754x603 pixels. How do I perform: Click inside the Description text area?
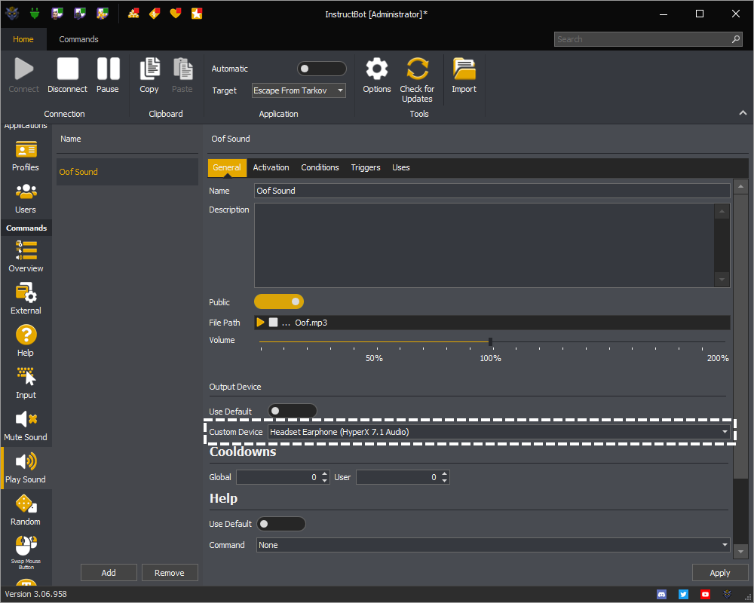pyautogui.click(x=484, y=245)
